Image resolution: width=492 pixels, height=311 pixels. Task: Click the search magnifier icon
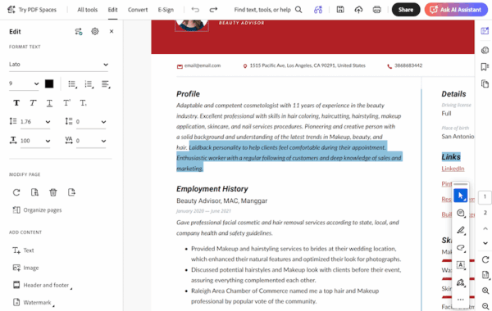[x=298, y=10]
